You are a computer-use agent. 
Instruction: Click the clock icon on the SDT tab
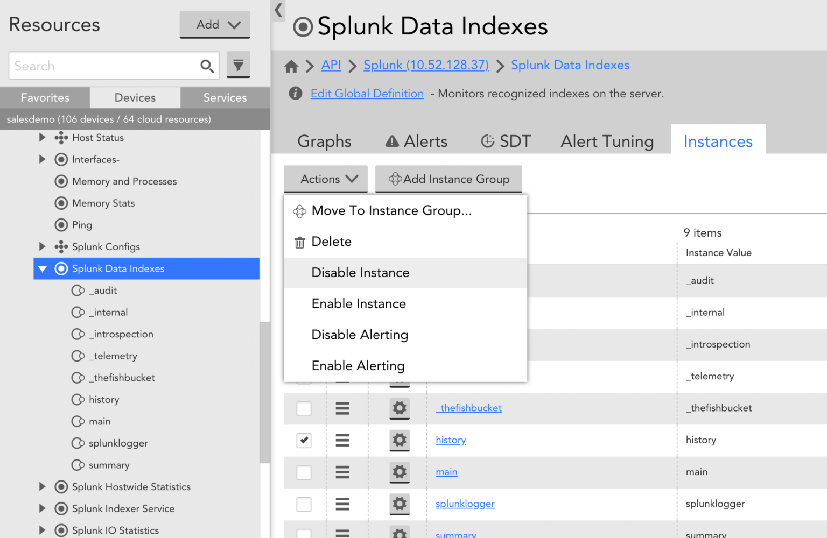(x=487, y=141)
